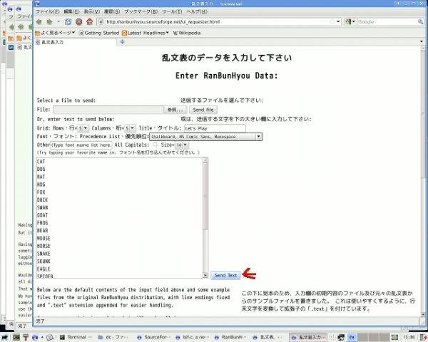The width and height of the screenshot is (428, 342).
Task: Open the home page icon
Action: pyautogui.click(x=90, y=21)
